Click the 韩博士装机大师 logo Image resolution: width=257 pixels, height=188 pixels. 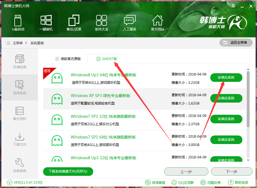(x=223, y=22)
